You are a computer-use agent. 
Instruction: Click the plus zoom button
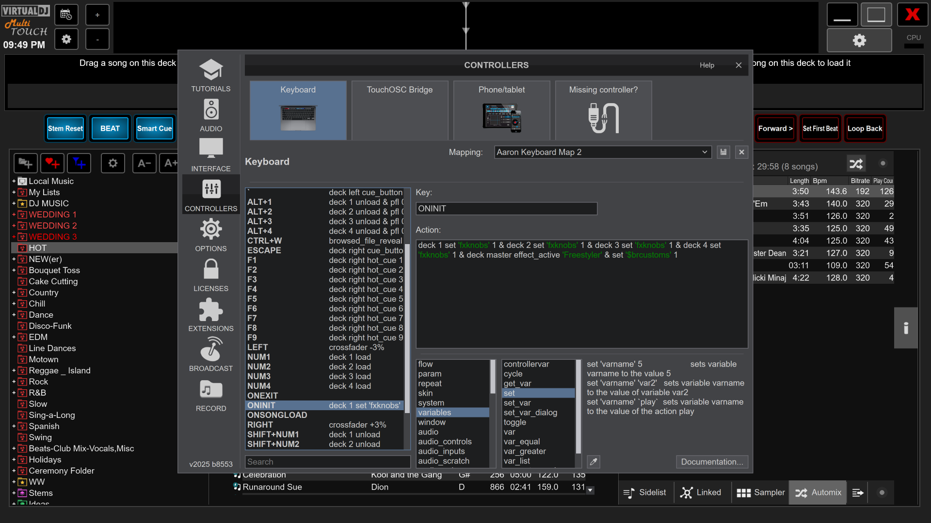[97, 15]
